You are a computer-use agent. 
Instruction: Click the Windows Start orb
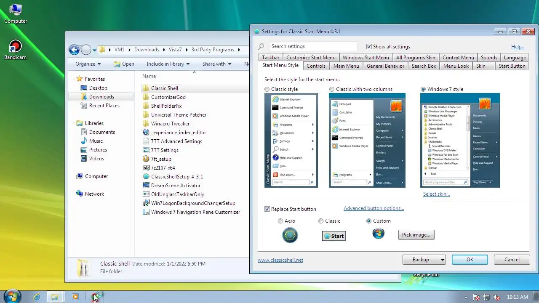click(x=12, y=296)
